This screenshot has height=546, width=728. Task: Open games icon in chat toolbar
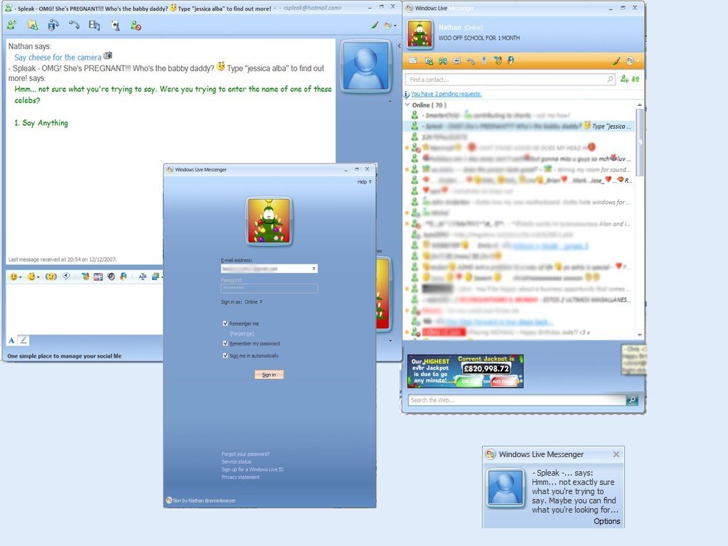(x=115, y=25)
